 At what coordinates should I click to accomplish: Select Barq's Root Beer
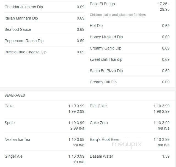point(104,139)
